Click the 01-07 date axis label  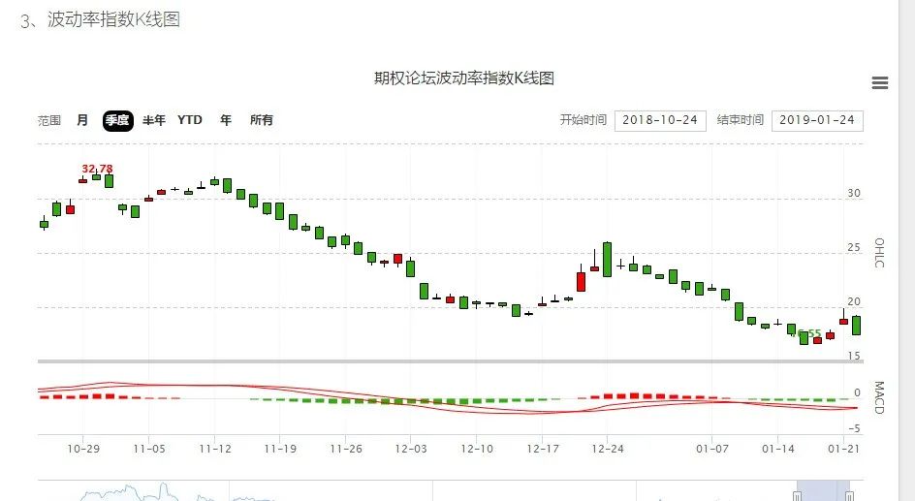click(711, 449)
